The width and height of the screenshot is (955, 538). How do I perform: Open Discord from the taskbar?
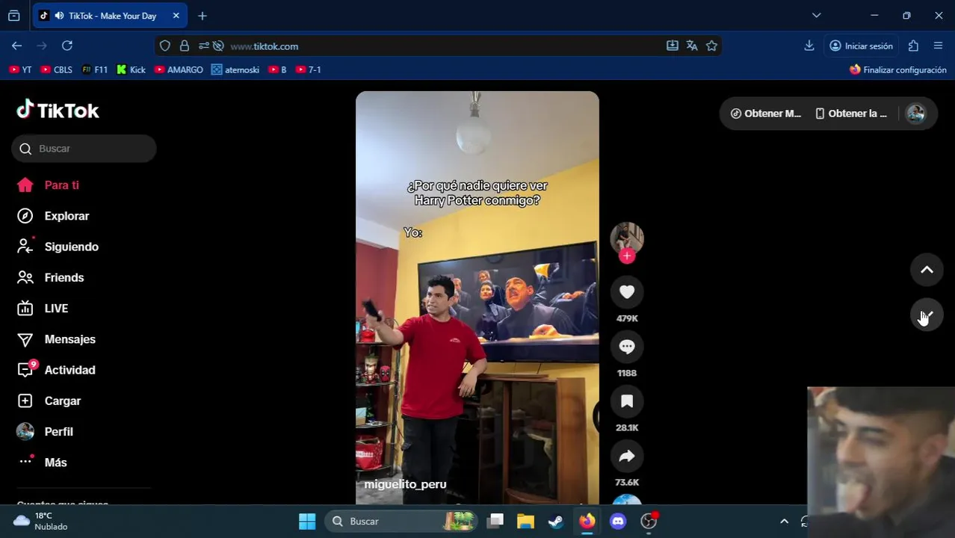pyautogui.click(x=618, y=521)
